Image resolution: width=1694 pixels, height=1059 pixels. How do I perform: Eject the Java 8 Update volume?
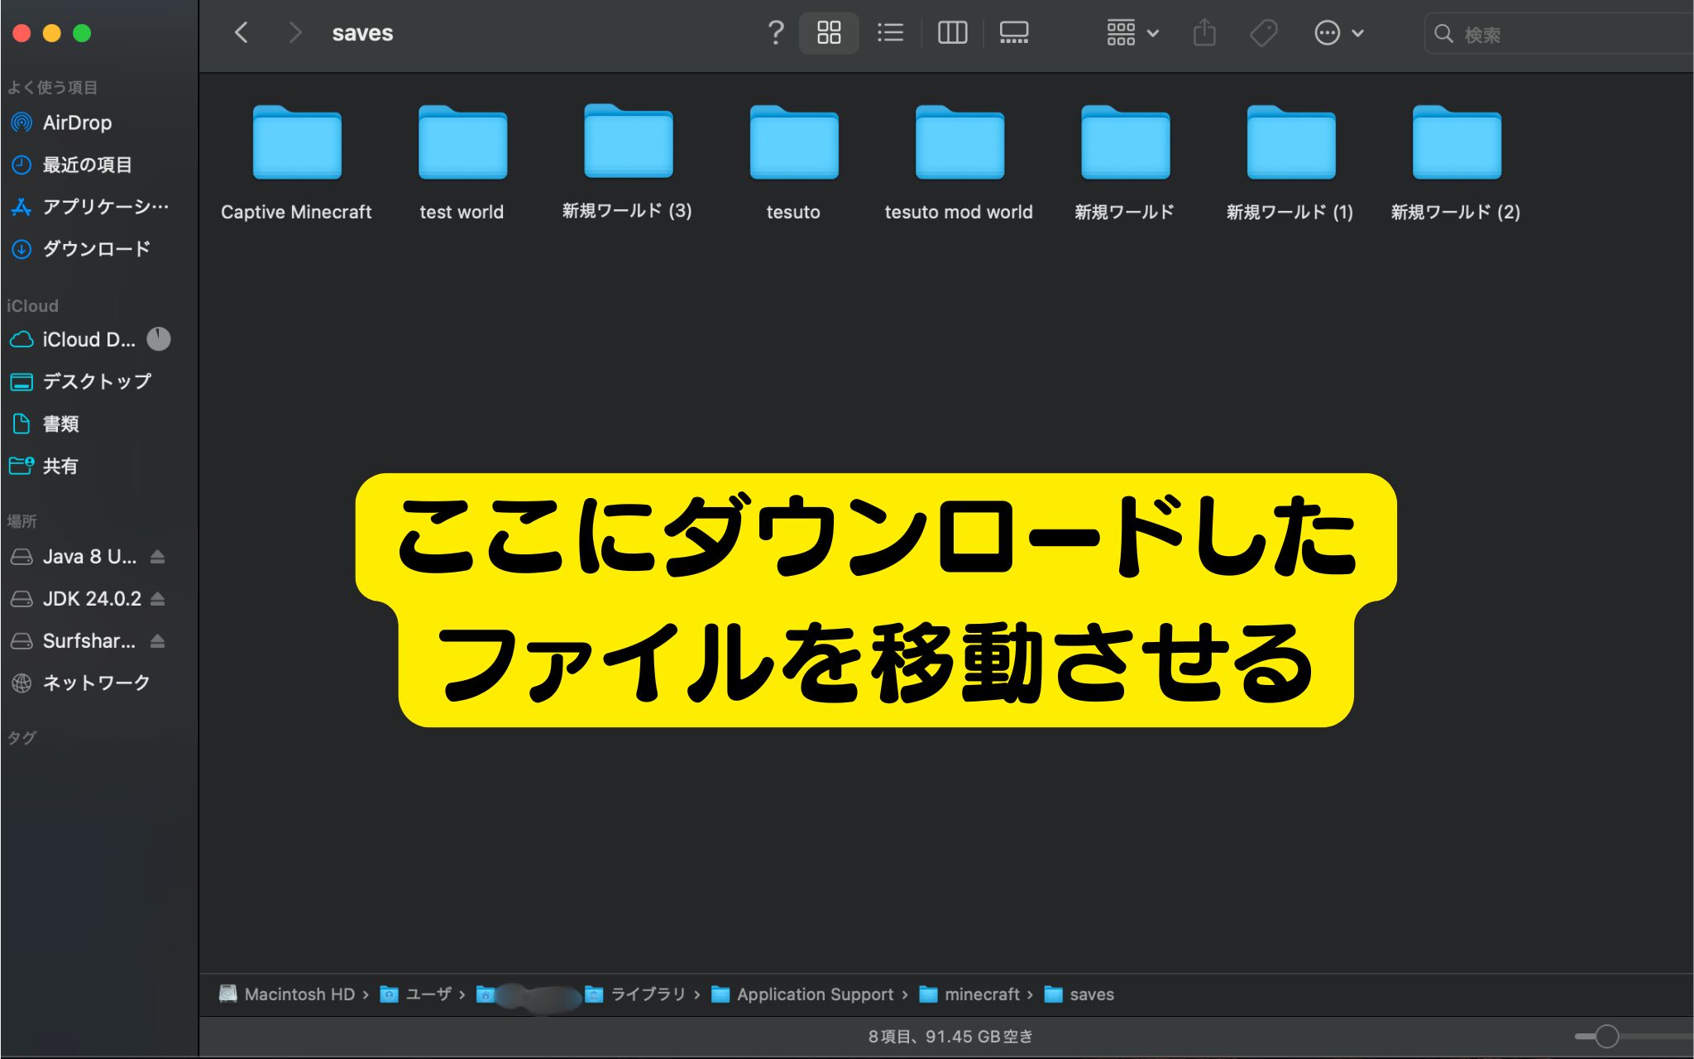click(x=158, y=557)
